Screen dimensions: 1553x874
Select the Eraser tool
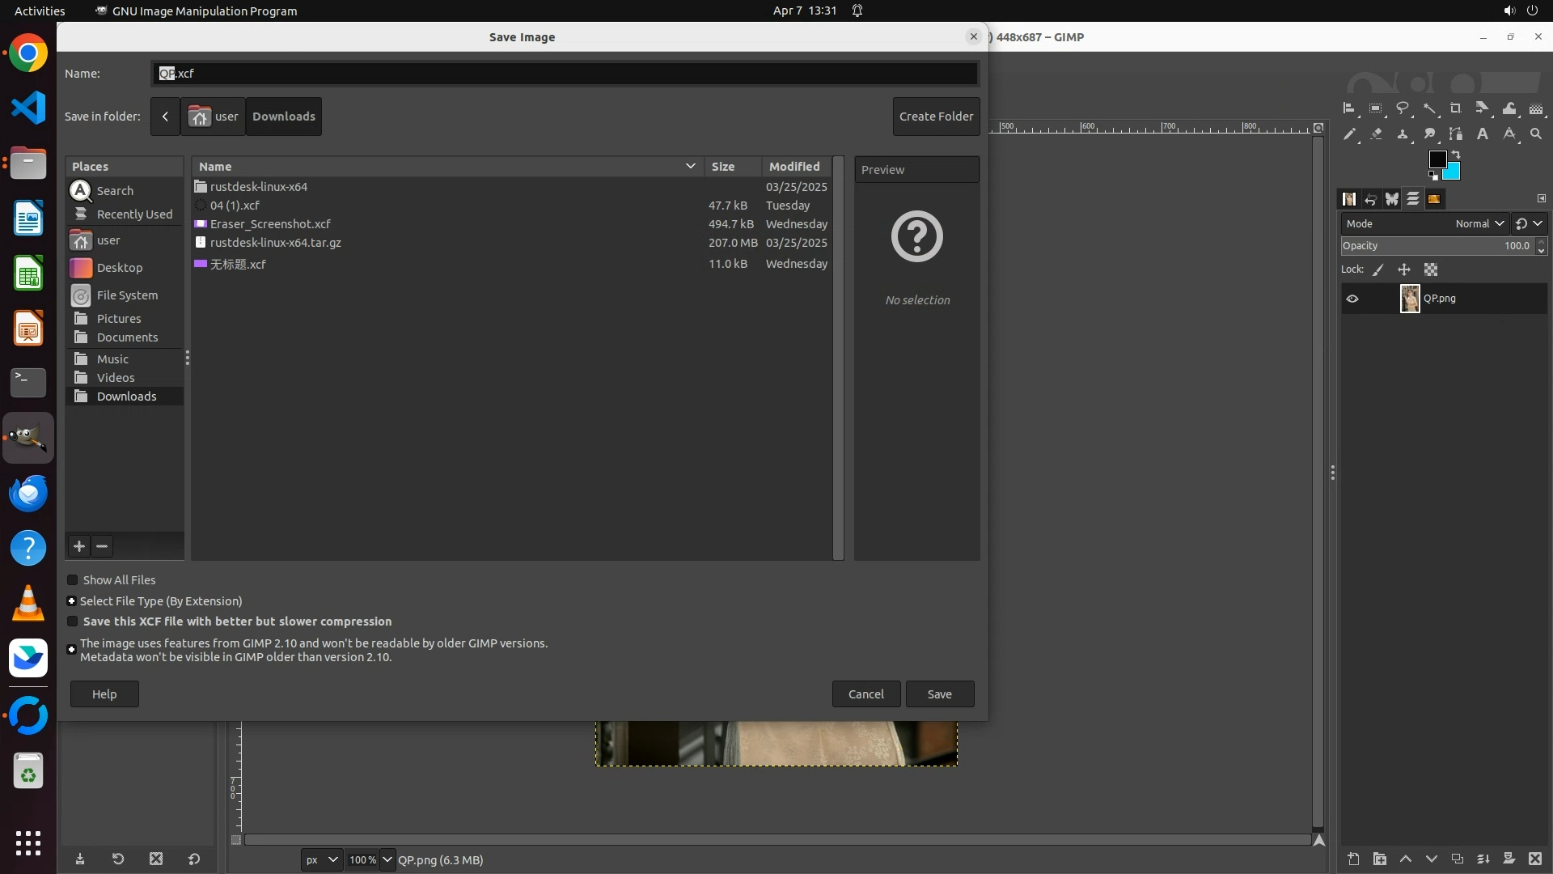[1376, 134]
